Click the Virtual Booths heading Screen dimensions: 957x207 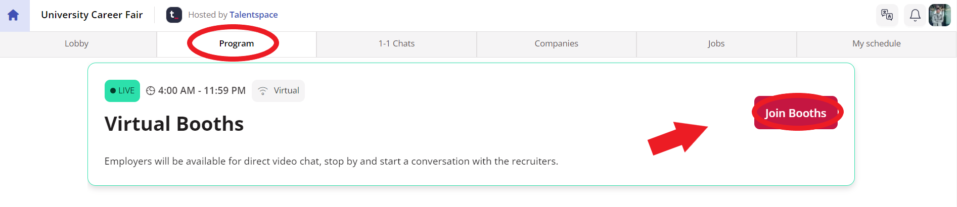[x=174, y=124]
